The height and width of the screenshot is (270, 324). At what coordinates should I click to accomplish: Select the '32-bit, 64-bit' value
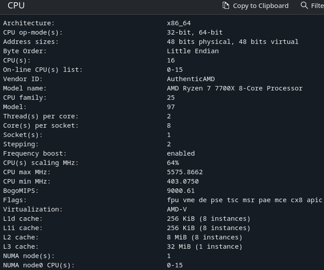[195, 32]
